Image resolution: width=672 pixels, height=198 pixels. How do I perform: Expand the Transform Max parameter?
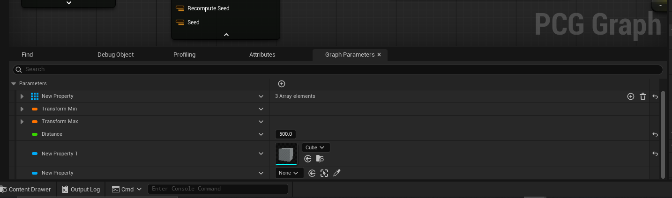click(x=22, y=122)
